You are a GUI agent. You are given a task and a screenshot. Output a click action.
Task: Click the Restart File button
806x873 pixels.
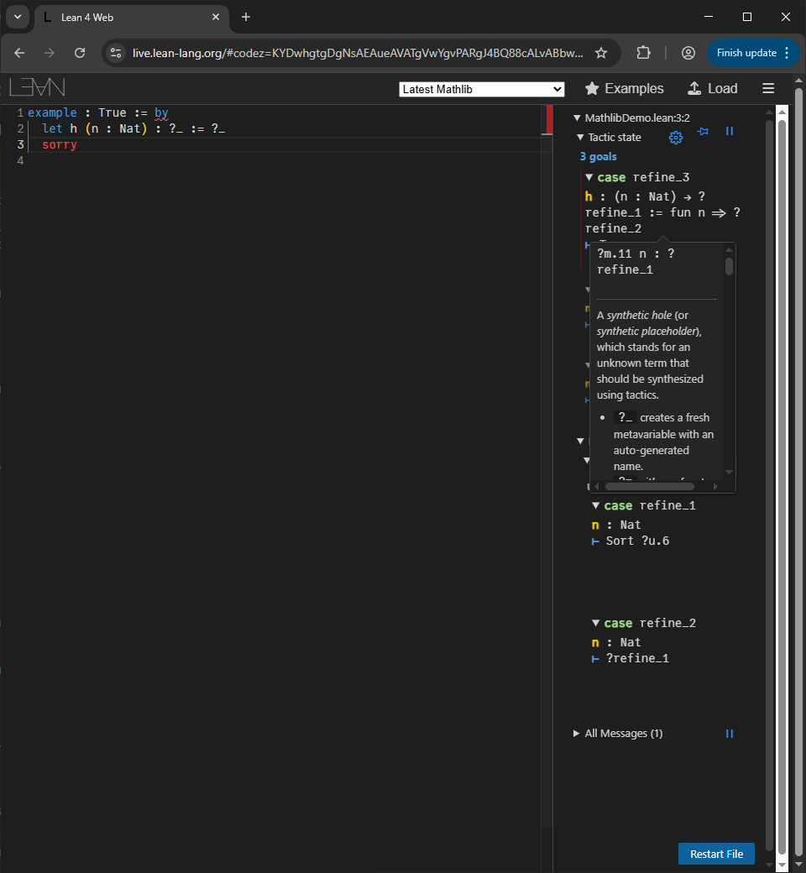click(x=716, y=854)
